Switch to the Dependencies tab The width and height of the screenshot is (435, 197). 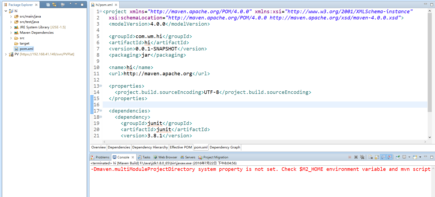pyautogui.click(x=119, y=147)
